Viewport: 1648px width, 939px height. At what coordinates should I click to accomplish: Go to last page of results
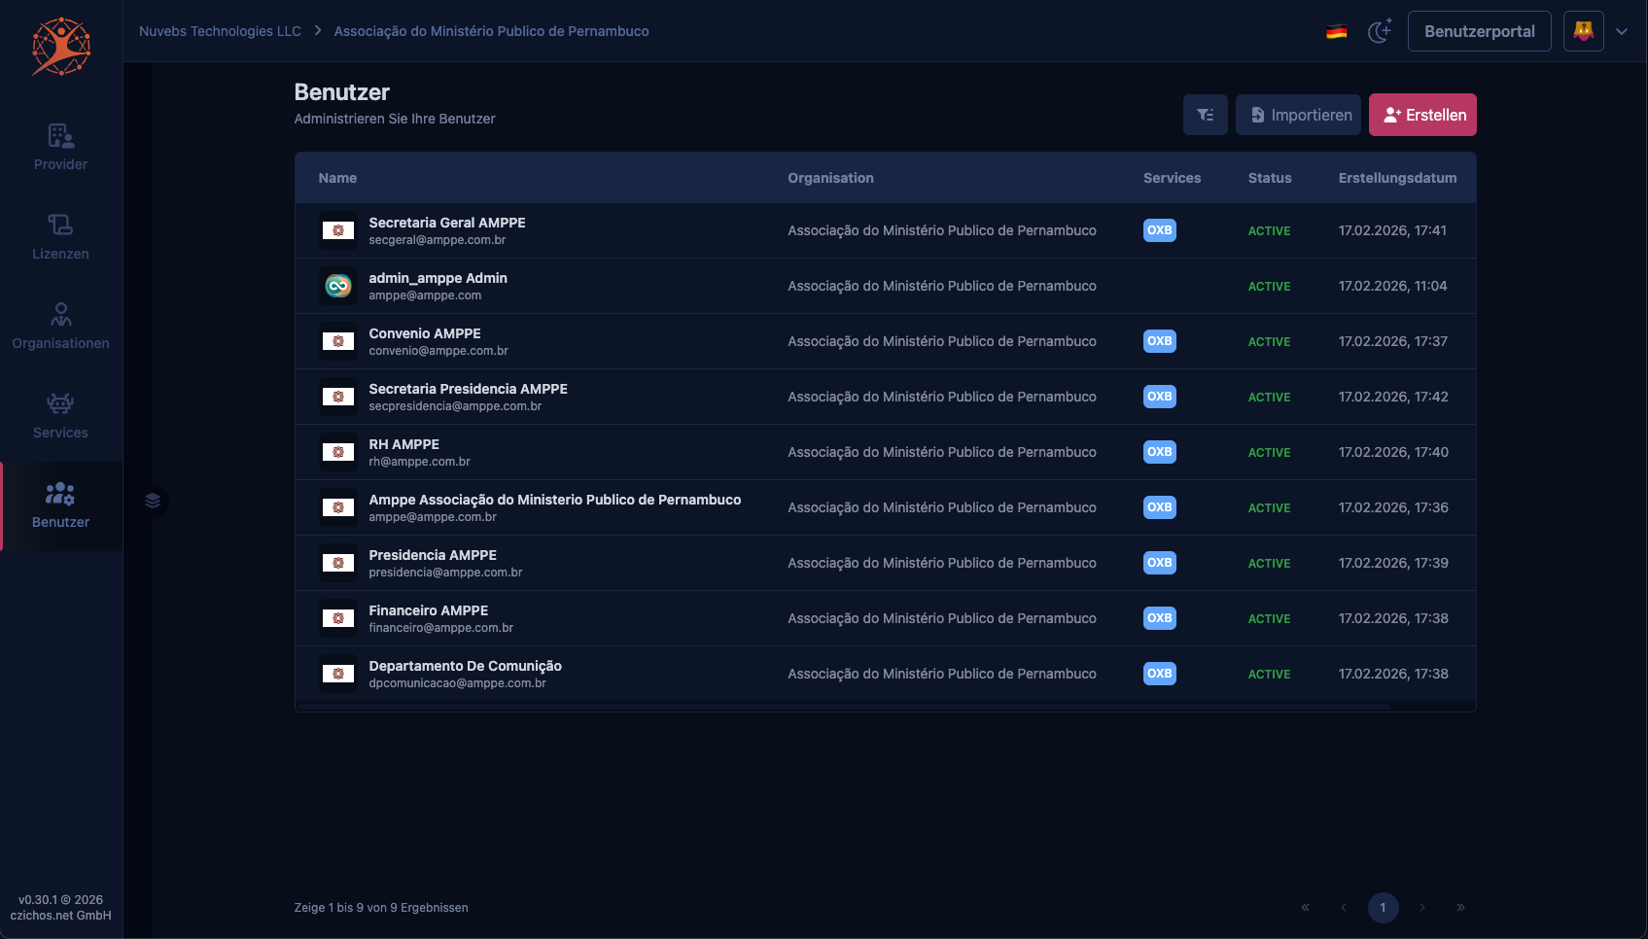pyautogui.click(x=1460, y=908)
